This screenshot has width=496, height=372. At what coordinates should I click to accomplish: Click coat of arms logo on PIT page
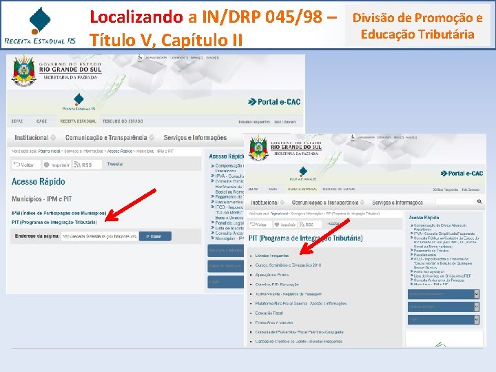[x=258, y=147]
